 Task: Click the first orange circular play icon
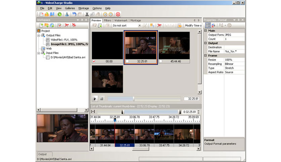tap(105, 14)
